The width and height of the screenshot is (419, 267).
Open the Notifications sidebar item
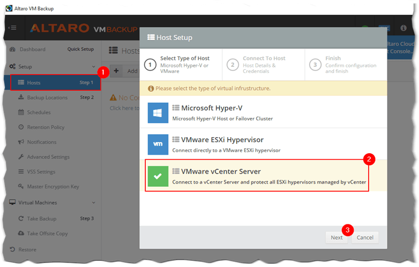[42, 142]
